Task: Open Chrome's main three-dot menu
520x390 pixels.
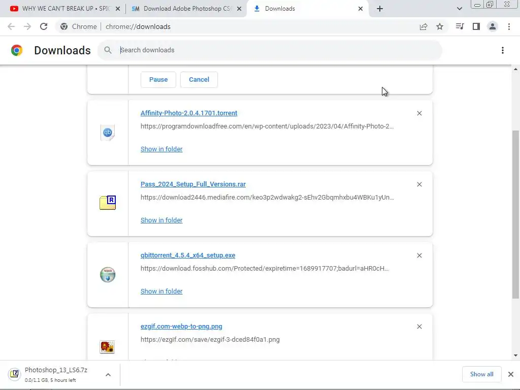Action: pyautogui.click(x=509, y=26)
